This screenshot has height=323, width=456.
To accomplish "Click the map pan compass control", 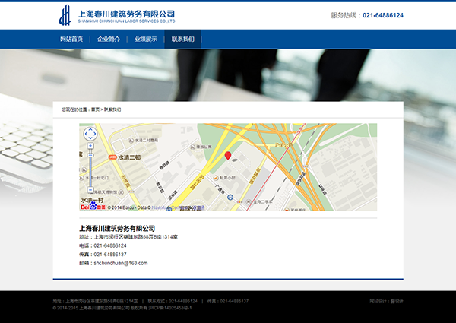I will [x=90, y=135].
